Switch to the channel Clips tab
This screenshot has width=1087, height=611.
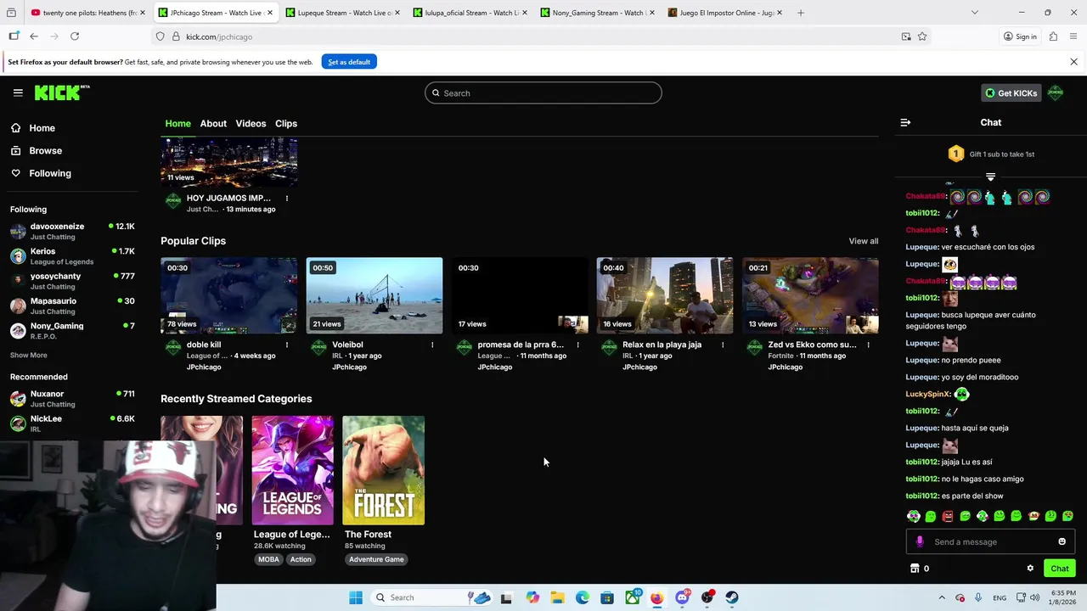click(x=286, y=123)
